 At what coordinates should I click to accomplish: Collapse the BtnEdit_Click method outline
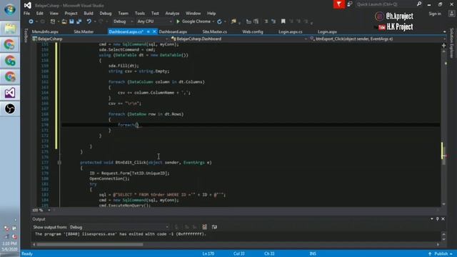tap(59, 163)
